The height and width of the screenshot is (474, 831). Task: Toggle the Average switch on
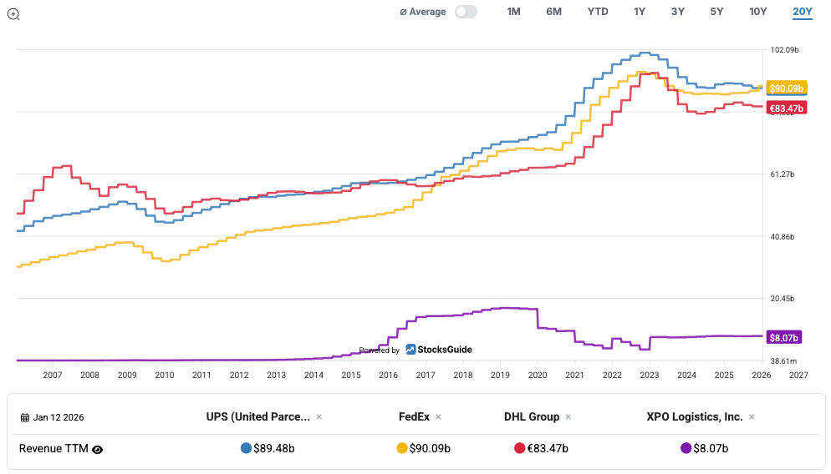point(466,12)
